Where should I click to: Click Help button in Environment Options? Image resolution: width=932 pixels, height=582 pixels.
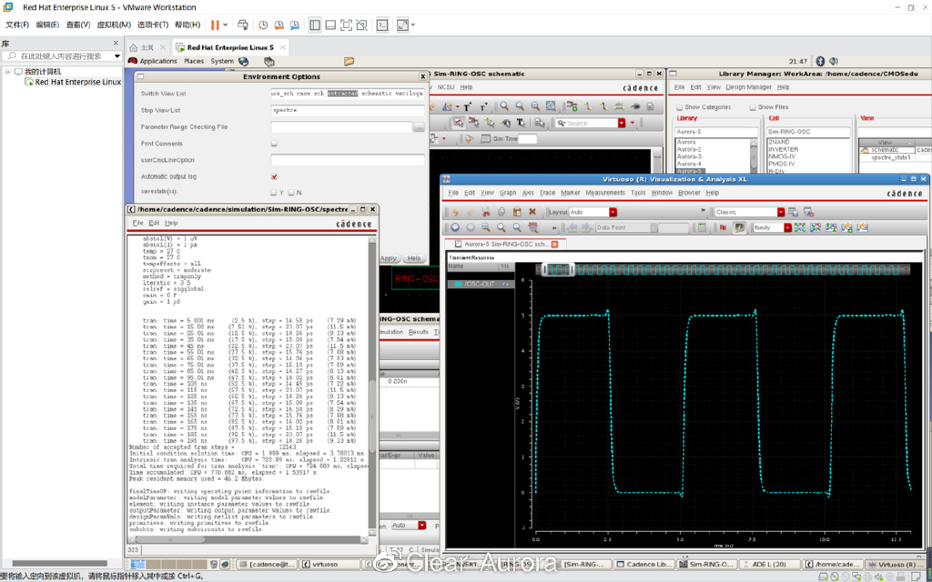[x=414, y=258]
